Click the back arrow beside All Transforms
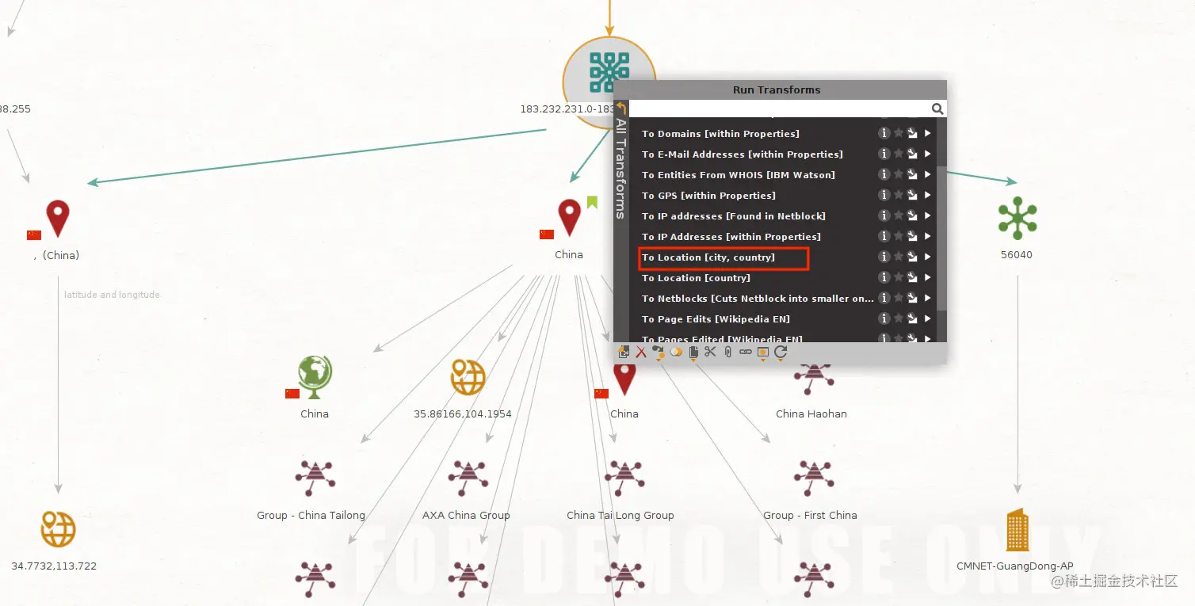Screen dimensions: 1195x606 coord(621,109)
